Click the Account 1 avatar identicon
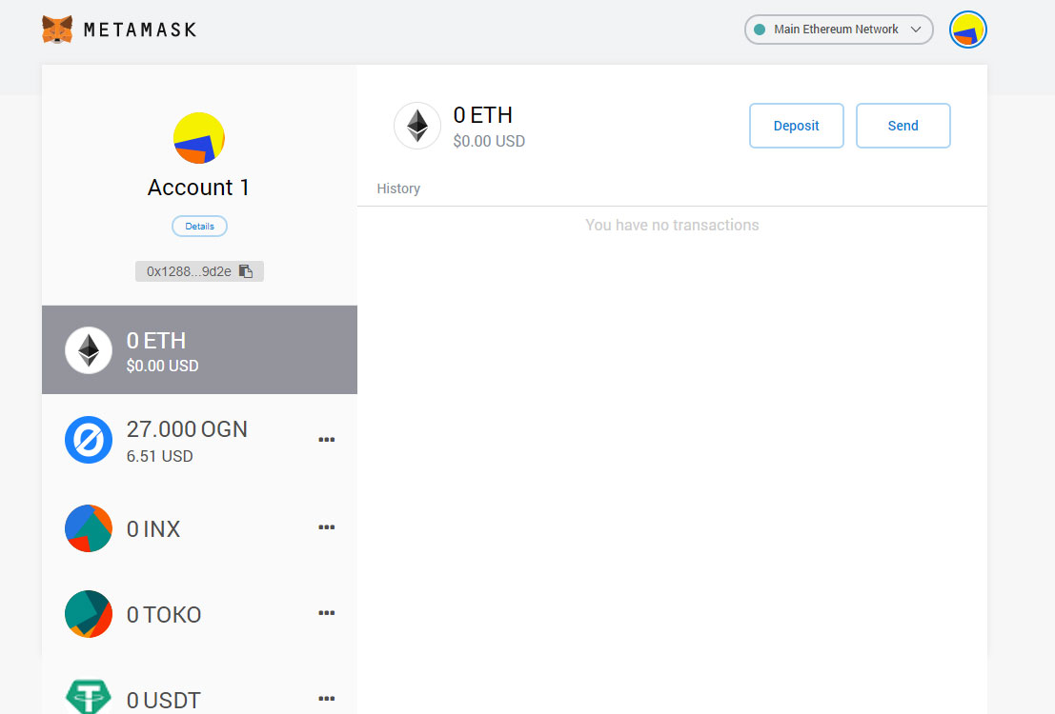 click(x=199, y=138)
